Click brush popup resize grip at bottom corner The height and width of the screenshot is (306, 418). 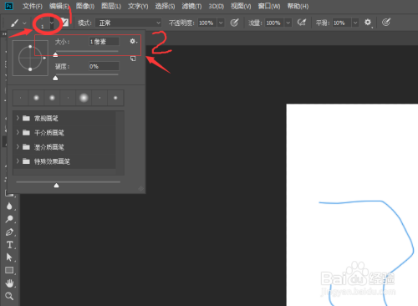coord(141,189)
